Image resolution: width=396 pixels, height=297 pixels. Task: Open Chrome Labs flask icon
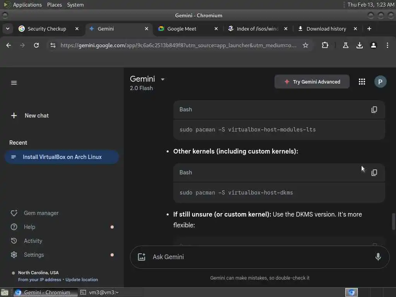pyautogui.click(x=345, y=46)
